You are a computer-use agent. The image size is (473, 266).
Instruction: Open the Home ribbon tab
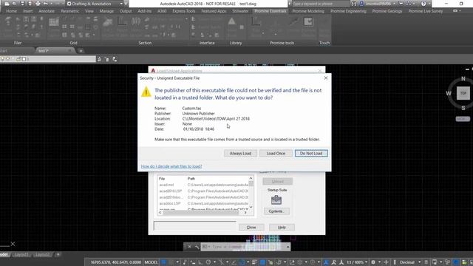tap(12, 11)
